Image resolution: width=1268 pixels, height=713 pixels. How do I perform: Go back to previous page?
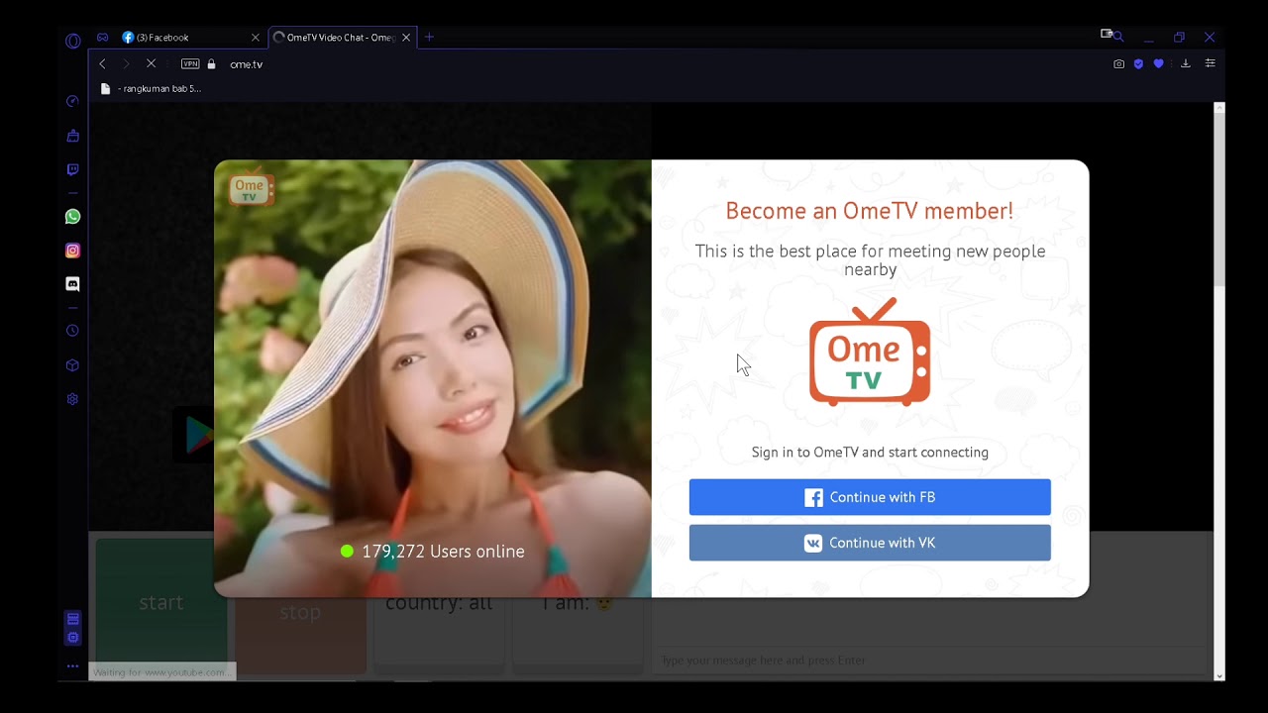[x=102, y=63]
